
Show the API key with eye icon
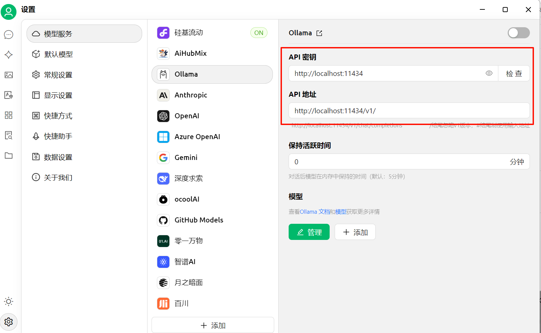coord(489,73)
